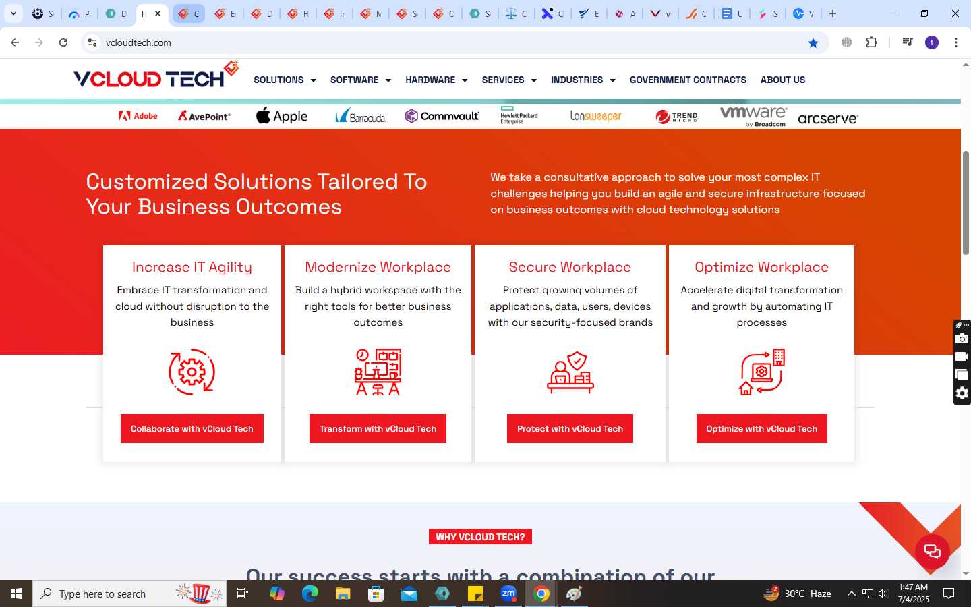
Task: Open the Arcserve brand logo
Action: (828, 119)
